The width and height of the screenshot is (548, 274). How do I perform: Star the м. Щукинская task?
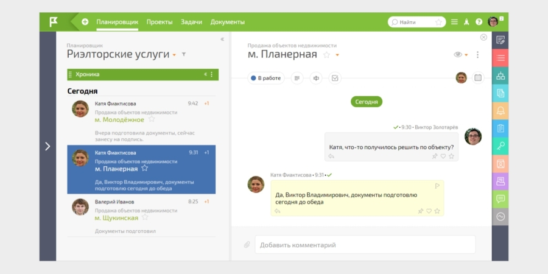point(145,217)
